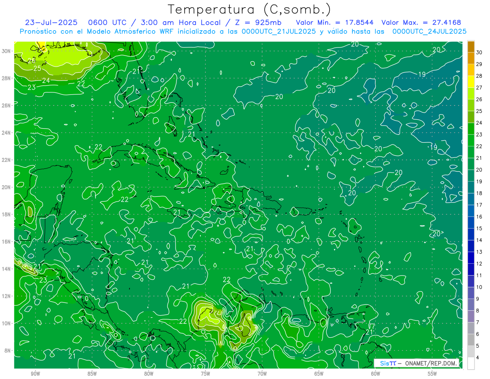Click the "18N" latitude axis label
The height and width of the screenshot is (379, 490).
[7, 214]
